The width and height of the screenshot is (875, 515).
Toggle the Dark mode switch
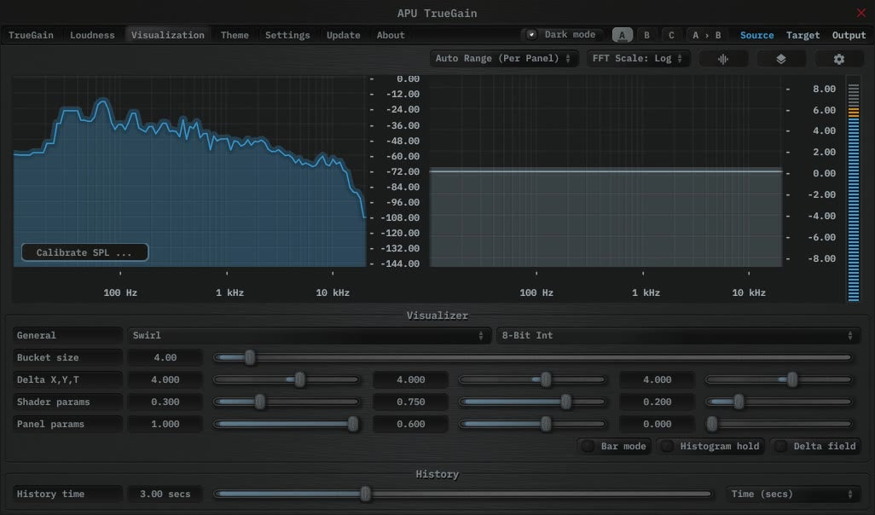coord(562,35)
